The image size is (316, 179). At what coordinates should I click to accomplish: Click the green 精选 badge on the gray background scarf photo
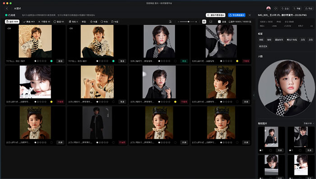(184, 61)
